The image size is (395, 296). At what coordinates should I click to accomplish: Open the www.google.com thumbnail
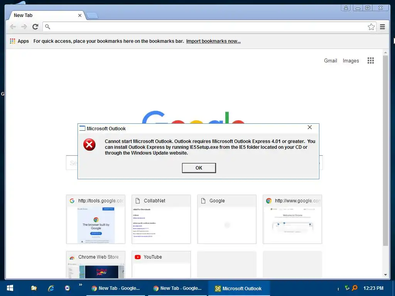coord(292,219)
